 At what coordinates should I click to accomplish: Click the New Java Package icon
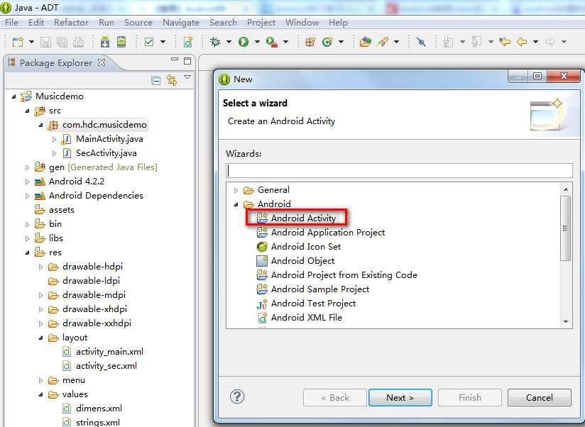pos(310,42)
